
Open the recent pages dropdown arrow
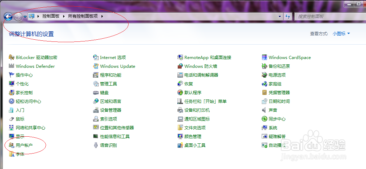click(x=25, y=17)
